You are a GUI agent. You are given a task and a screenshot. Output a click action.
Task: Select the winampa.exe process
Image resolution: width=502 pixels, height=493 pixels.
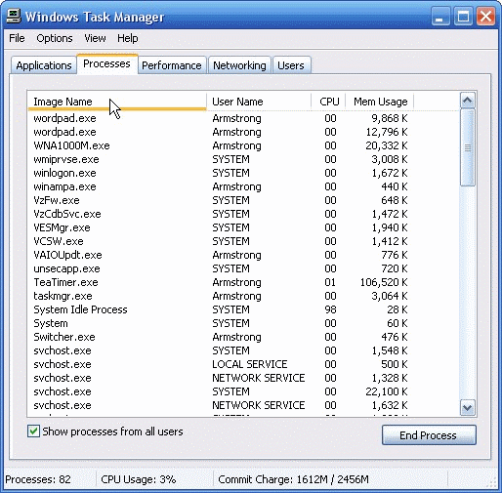244,186
